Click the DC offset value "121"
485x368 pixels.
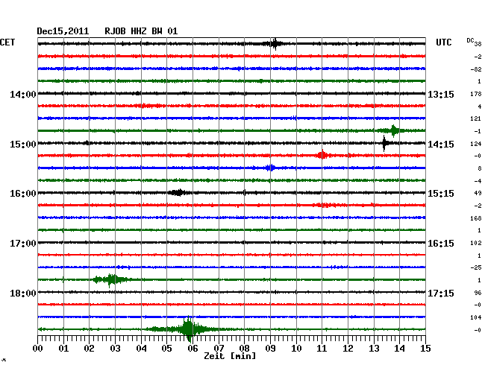click(476, 118)
